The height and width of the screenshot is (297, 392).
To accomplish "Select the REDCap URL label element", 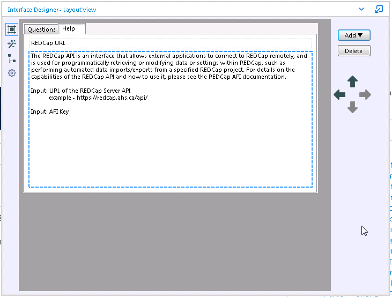I will 171,43.
